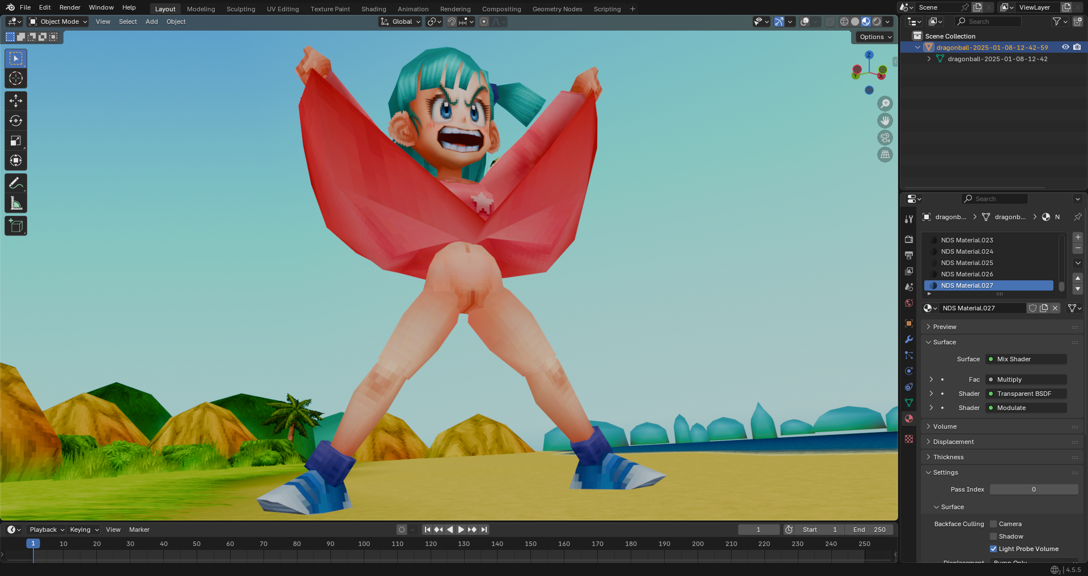Open the Scene properties tab

click(909, 287)
